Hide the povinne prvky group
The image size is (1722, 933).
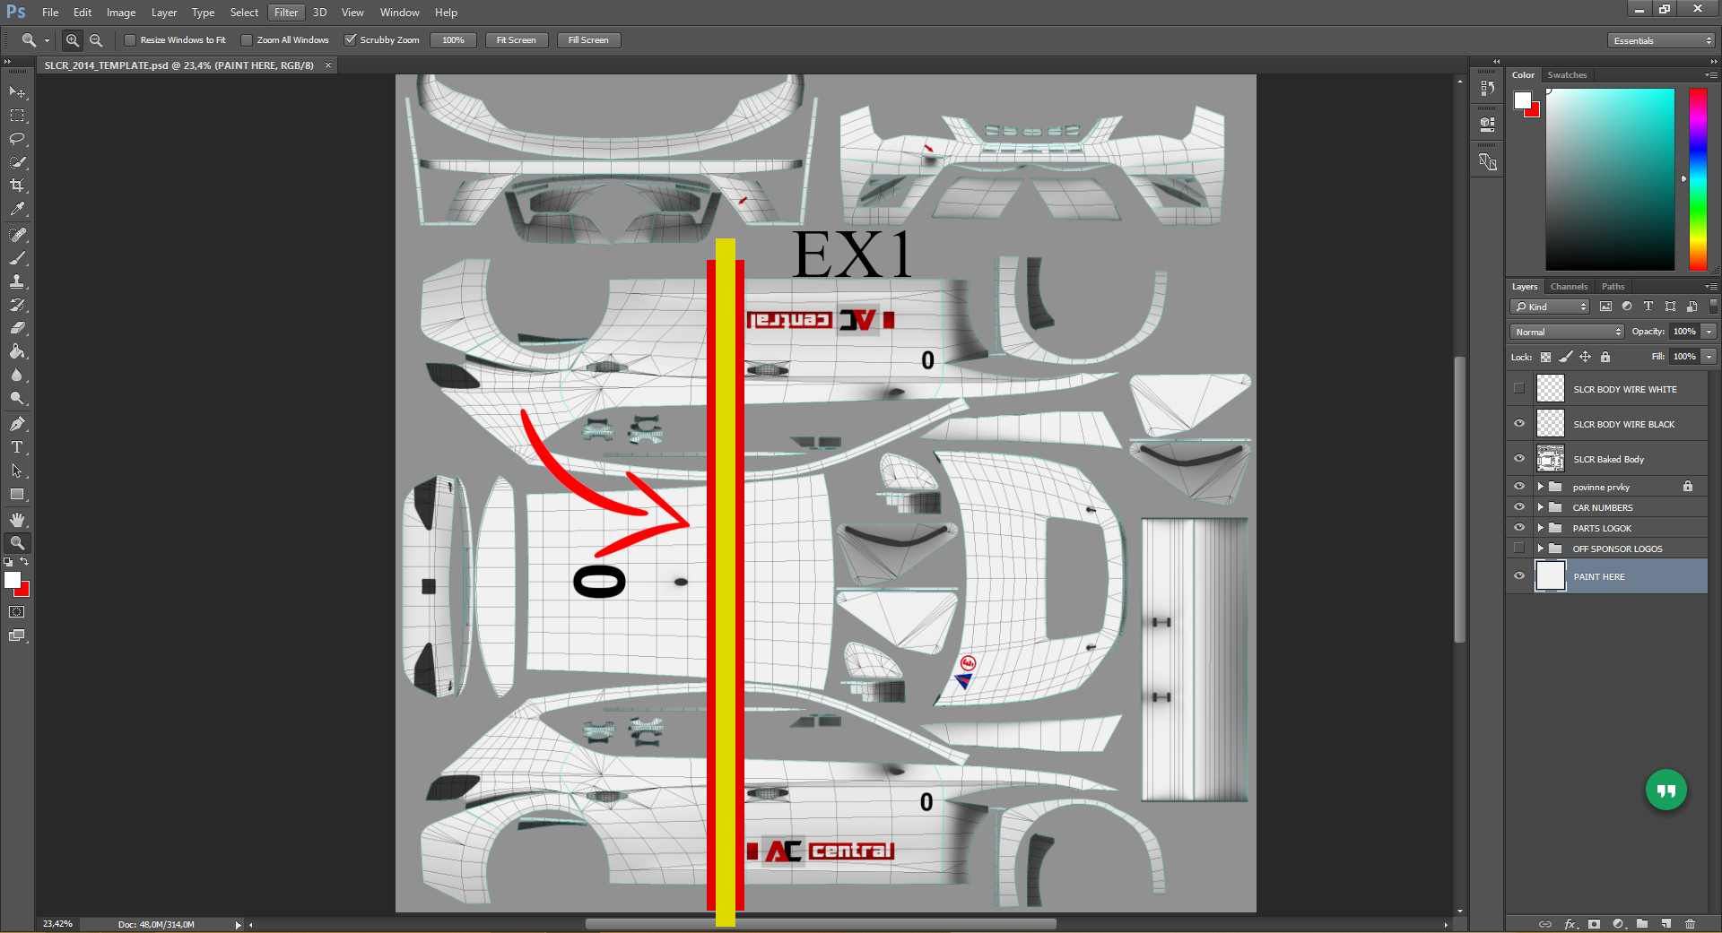point(1519,487)
